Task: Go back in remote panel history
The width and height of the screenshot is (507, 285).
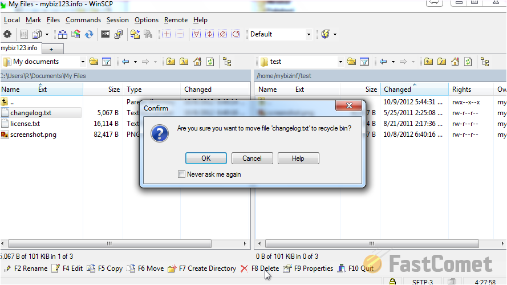Action: [383, 62]
